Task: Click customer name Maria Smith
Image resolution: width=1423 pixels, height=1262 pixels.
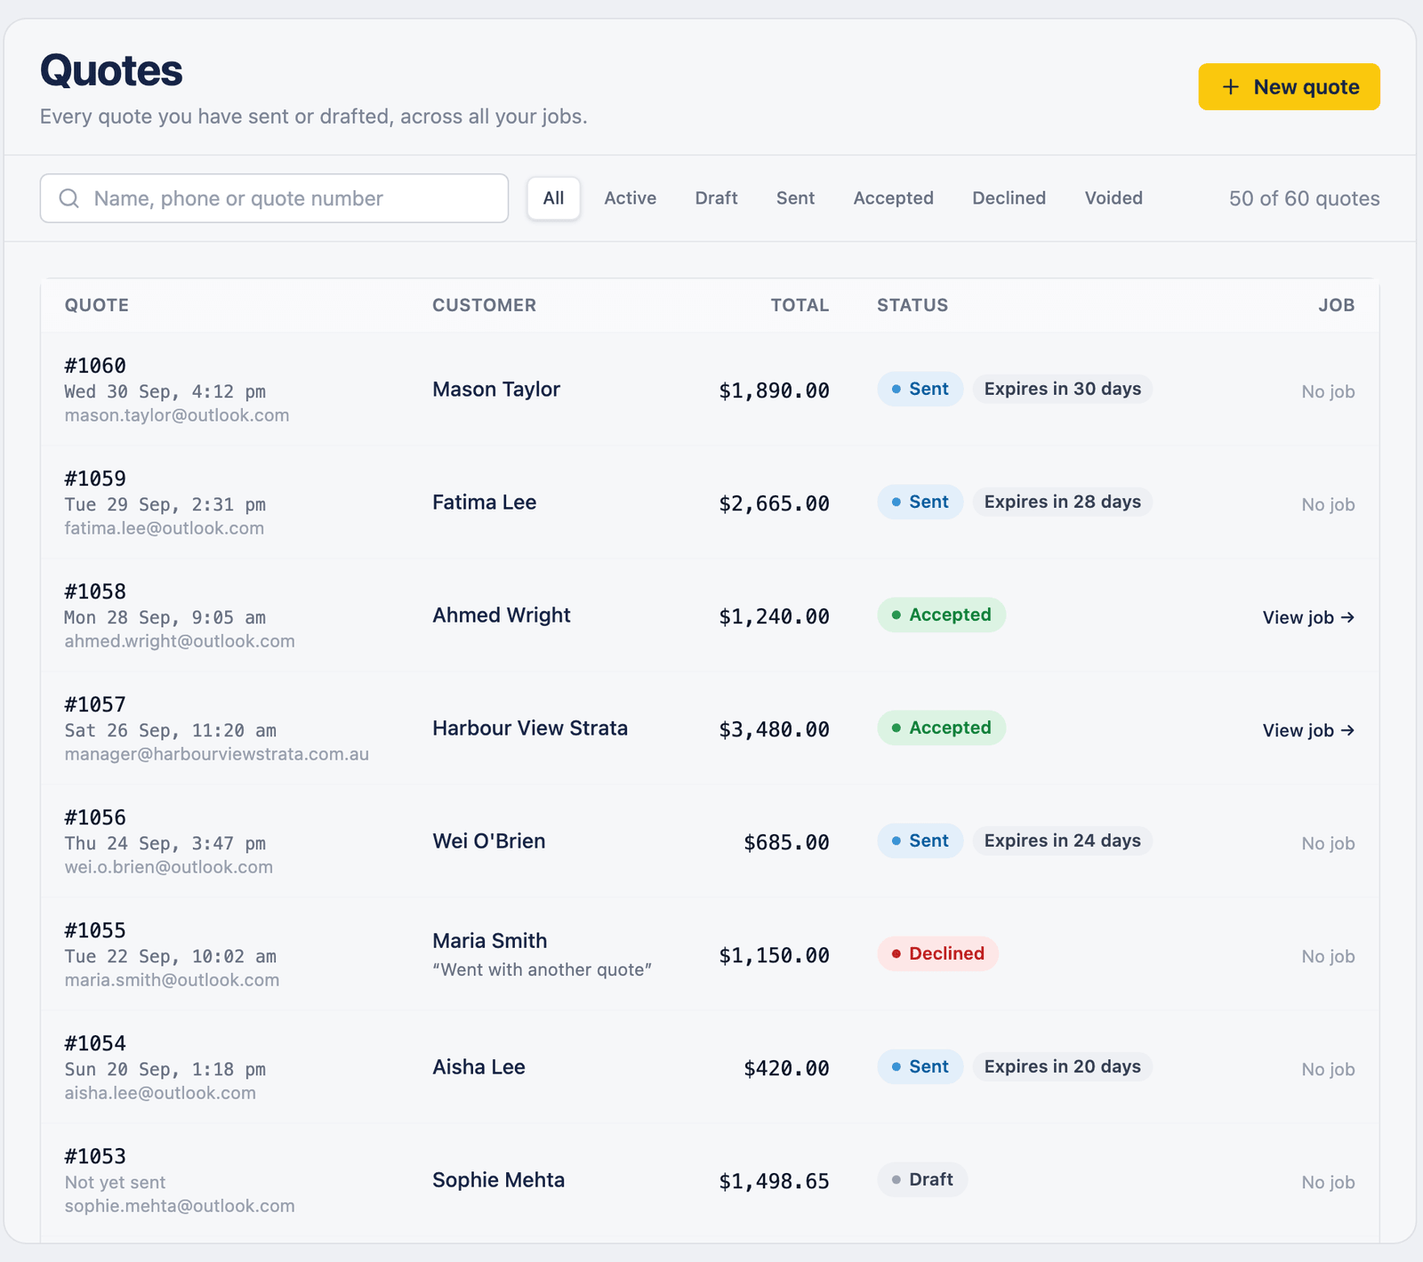Action: click(490, 941)
